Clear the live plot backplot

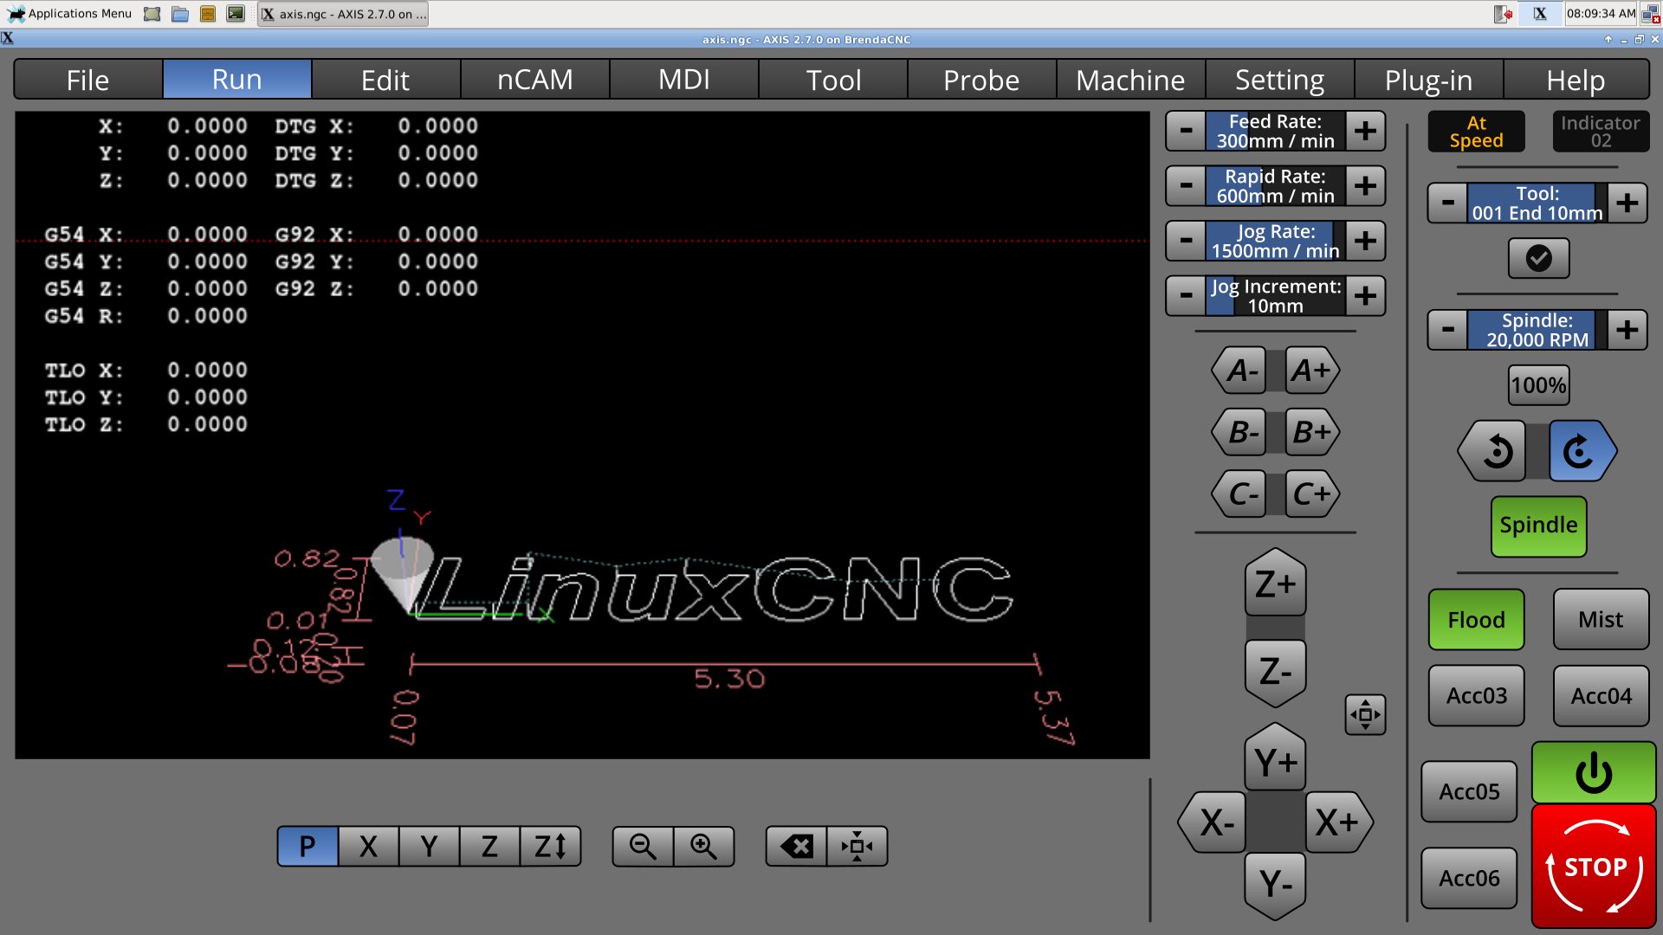tap(797, 847)
